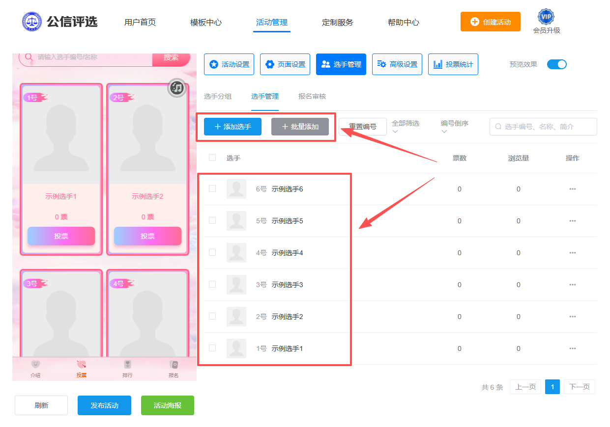The height and width of the screenshot is (427, 610).
Task: Vote for 示例选手1 in the preview
Action: click(x=61, y=236)
